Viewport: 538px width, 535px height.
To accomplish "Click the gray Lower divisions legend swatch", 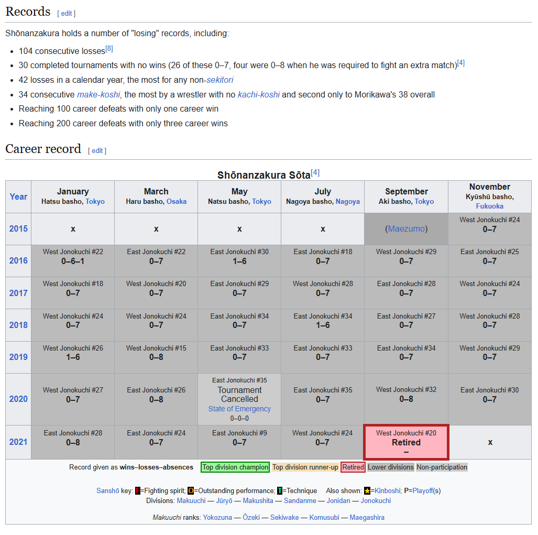I will point(390,467).
